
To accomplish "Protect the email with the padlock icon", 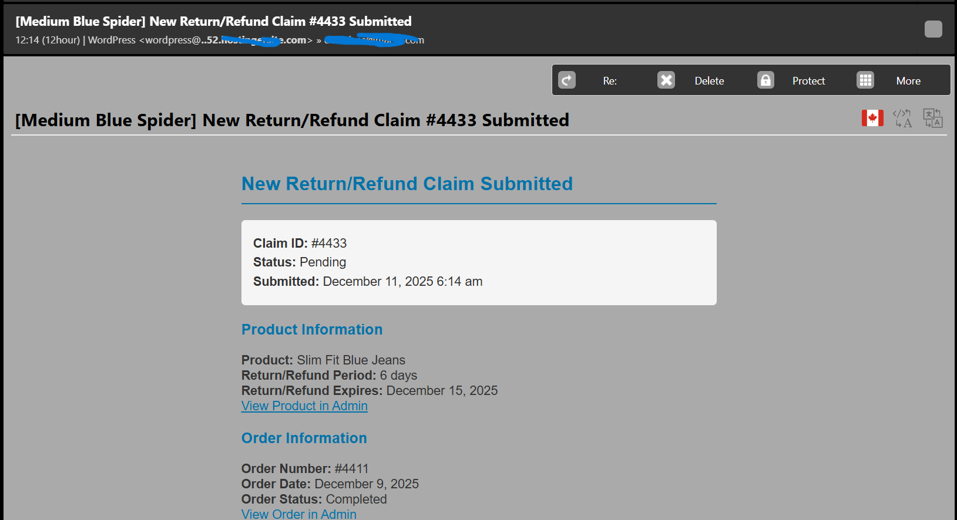I will 765,80.
